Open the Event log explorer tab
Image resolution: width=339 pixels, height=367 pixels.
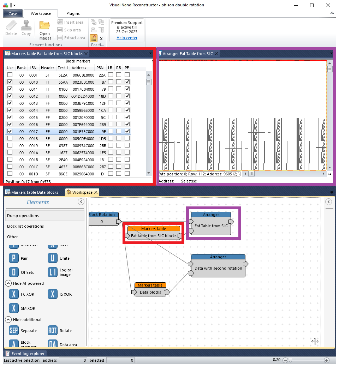[25, 354]
